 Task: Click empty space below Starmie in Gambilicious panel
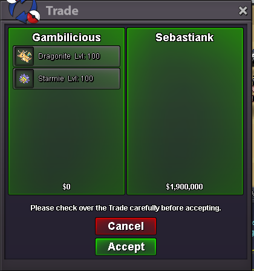pos(67,135)
